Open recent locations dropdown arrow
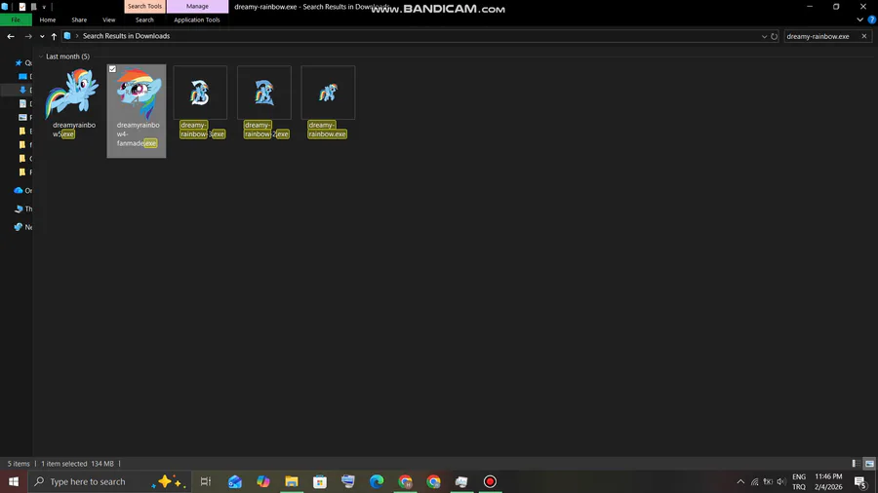The height and width of the screenshot is (493, 878). pyautogui.click(x=42, y=36)
